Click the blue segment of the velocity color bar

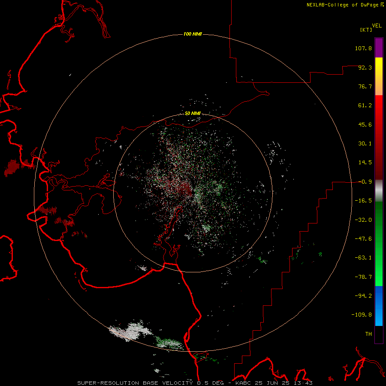[x=379, y=306]
